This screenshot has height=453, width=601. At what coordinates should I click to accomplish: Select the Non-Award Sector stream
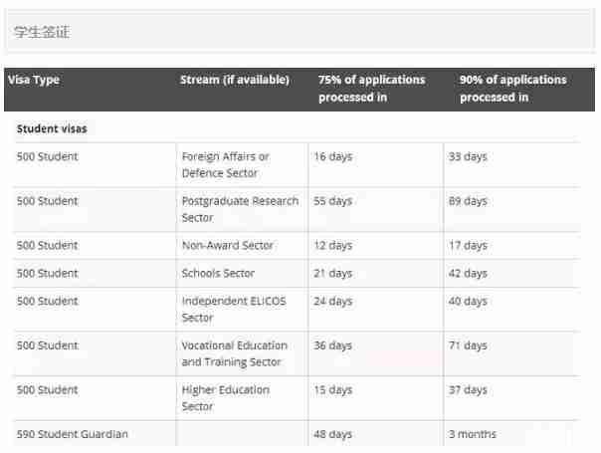[227, 245]
